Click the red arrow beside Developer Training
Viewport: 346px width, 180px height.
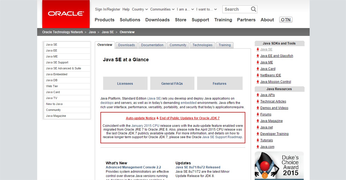click(258, 134)
